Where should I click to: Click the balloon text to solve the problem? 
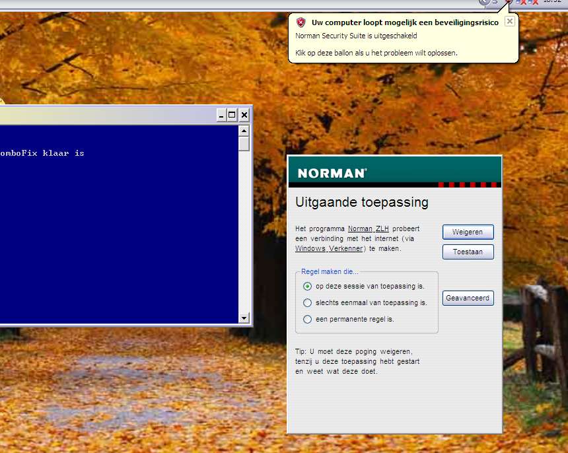(376, 53)
